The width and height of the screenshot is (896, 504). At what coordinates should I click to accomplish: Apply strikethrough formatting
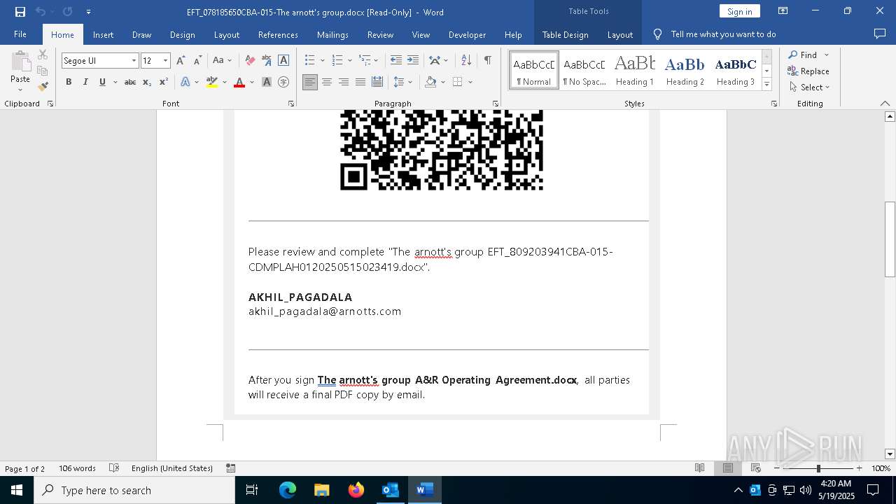tap(130, 82)
